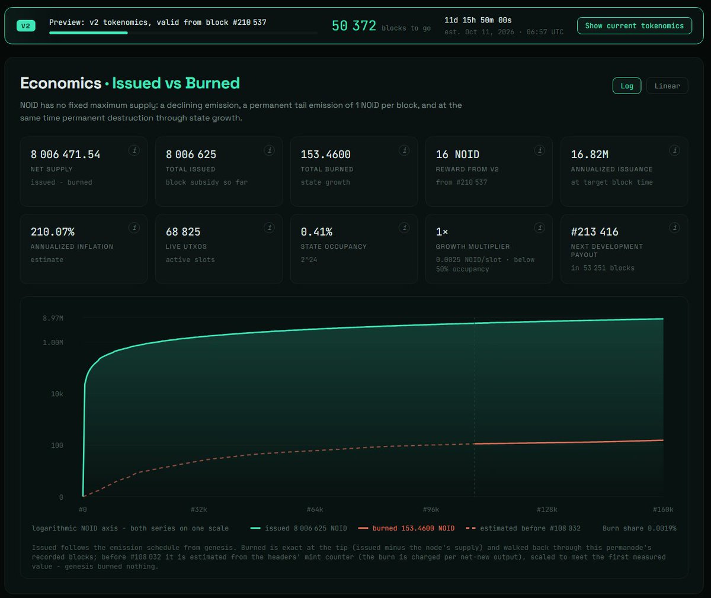
Task: Click the 50 372 blocks to go counter
Action: (x=354, y=25)
